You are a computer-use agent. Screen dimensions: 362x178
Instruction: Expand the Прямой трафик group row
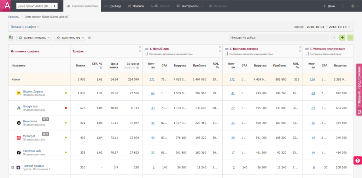(13, 167)
